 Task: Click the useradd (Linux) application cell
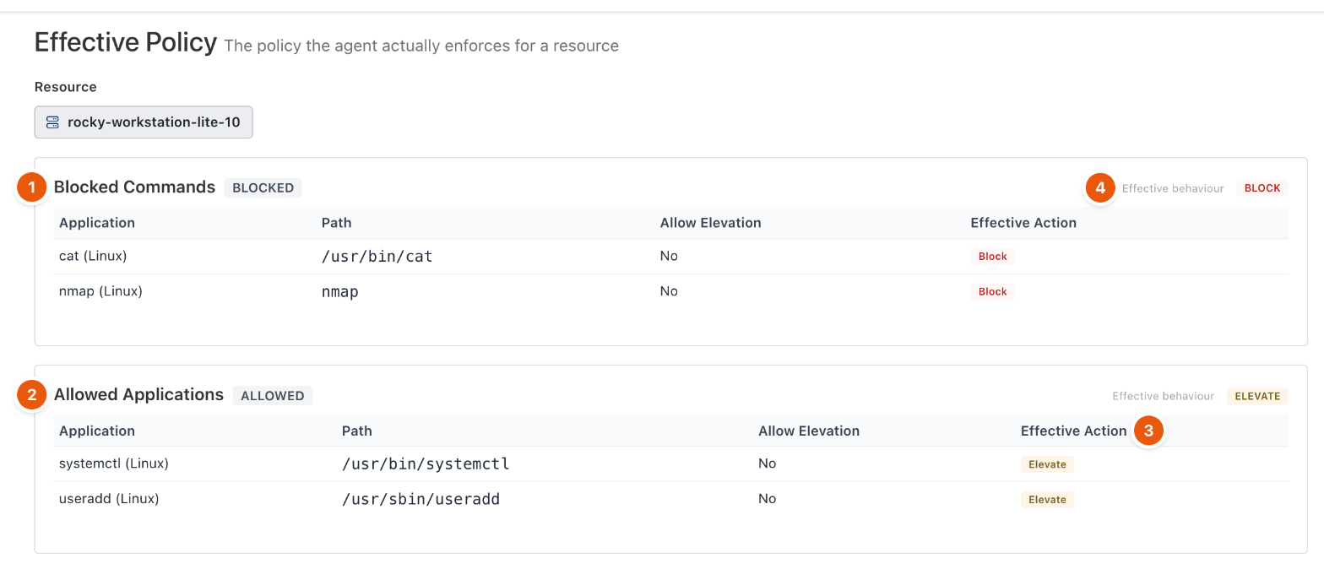point(109,499)
